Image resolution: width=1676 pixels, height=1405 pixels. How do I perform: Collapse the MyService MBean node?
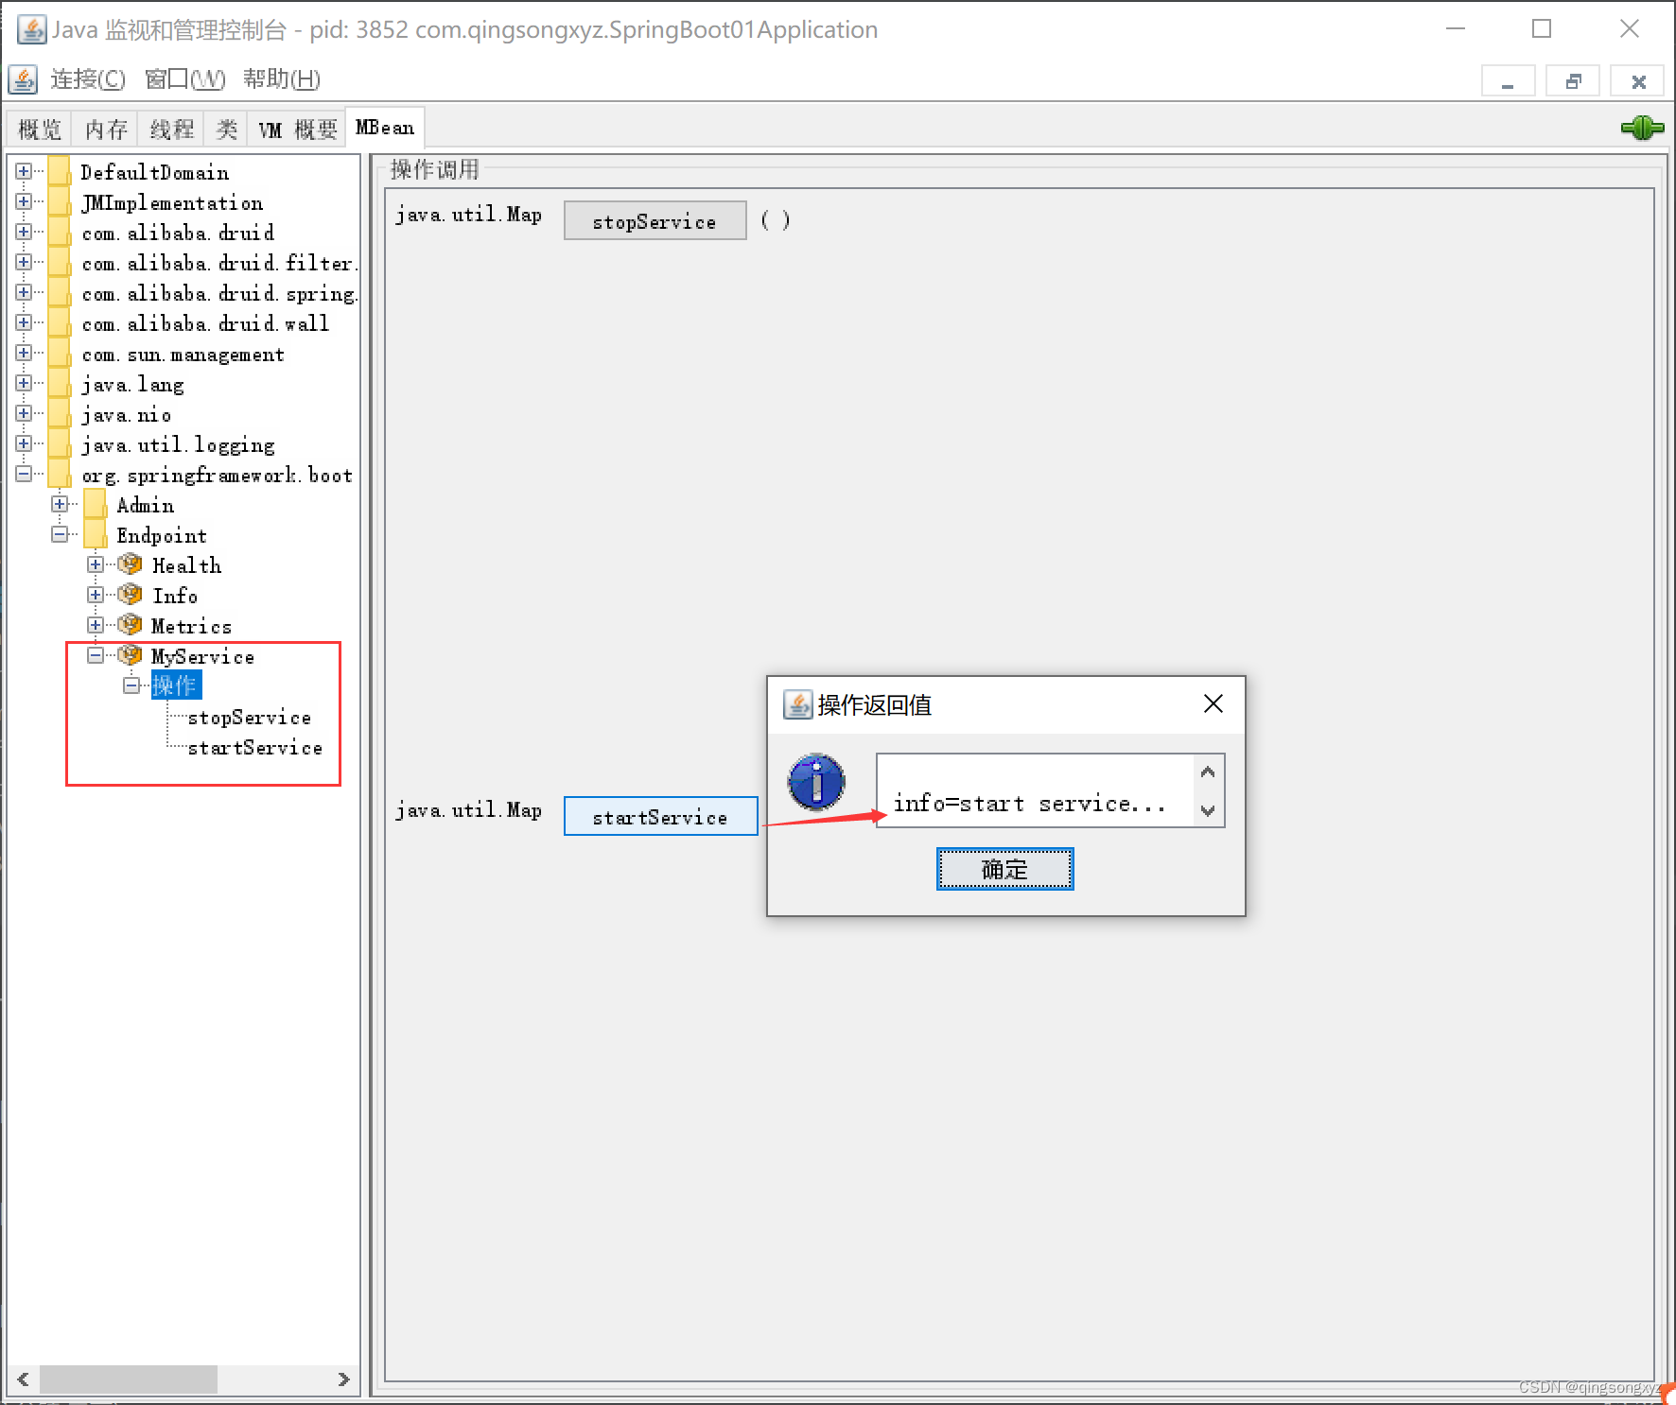tap(96, 655)
